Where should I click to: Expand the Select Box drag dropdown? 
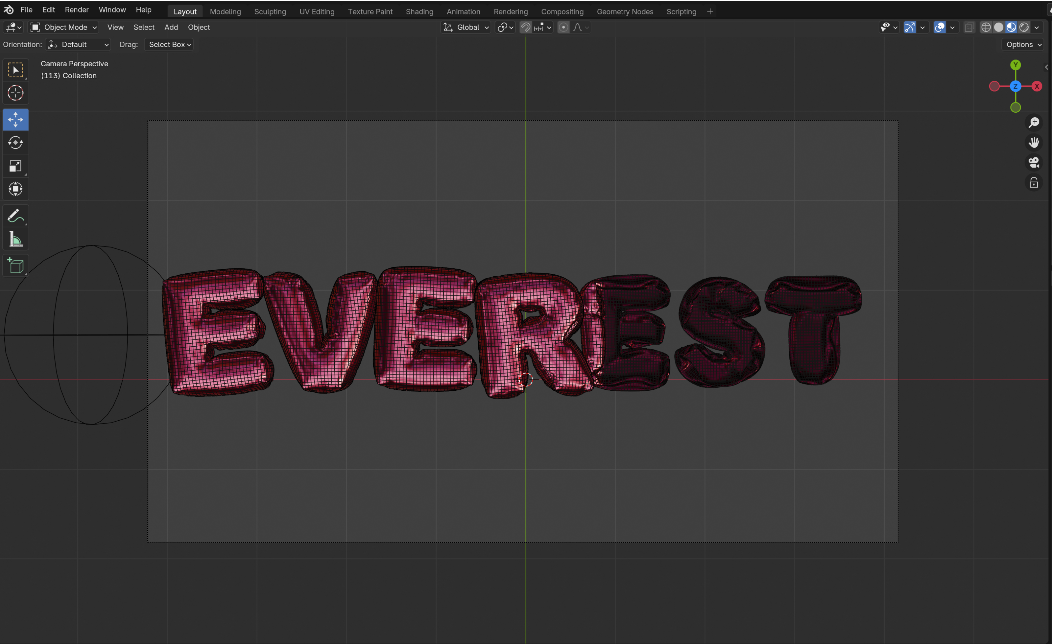click(169, 44)
